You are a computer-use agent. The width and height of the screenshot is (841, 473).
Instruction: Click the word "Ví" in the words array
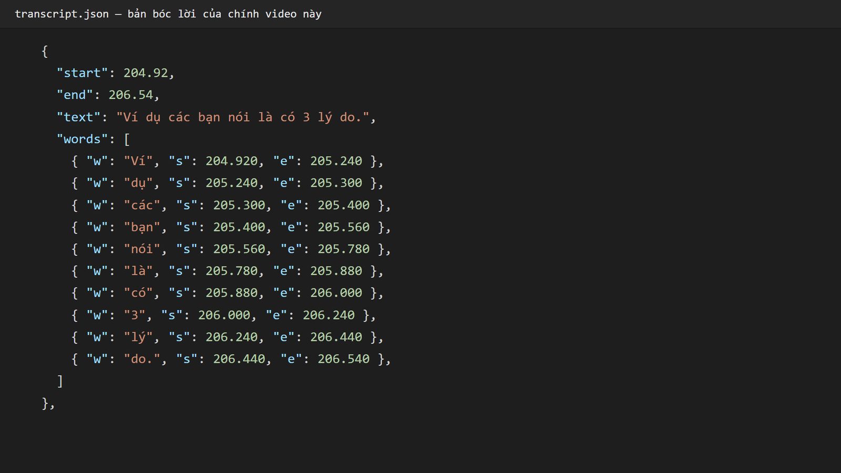138,161
